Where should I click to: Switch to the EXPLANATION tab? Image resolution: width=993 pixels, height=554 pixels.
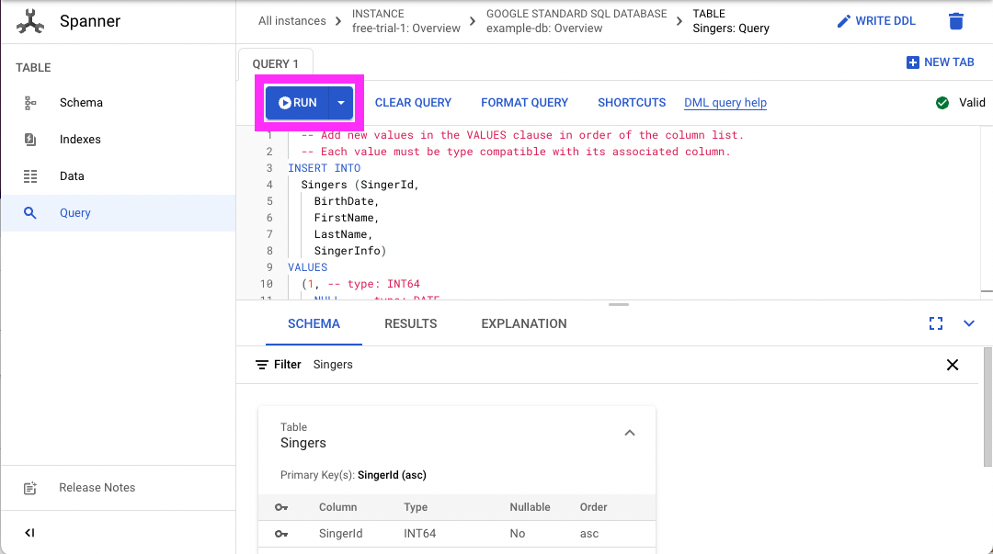pyautogui.click(x=523, y=323)
